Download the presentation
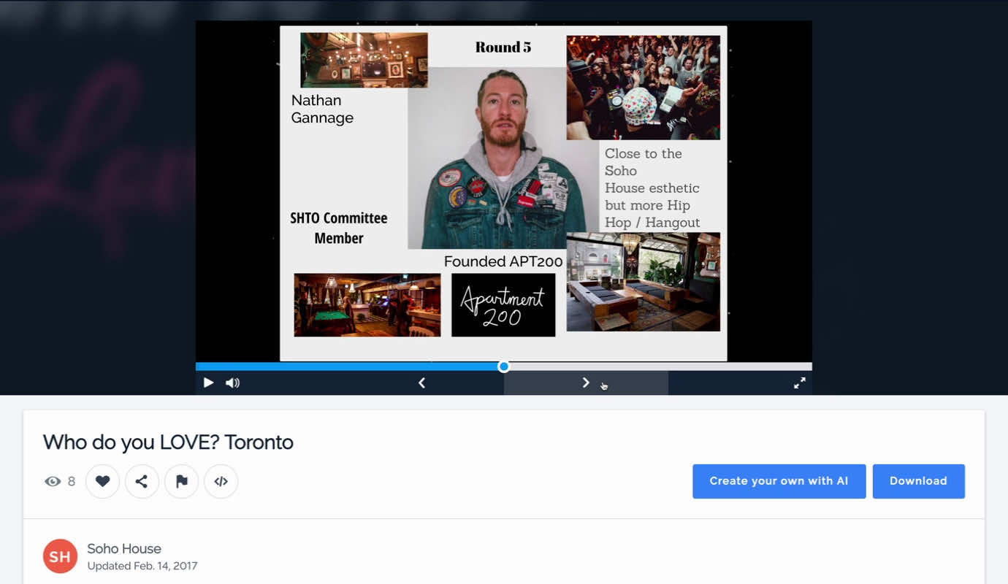The height and width of the screenshot is (584, 1008). pos(918,481)
